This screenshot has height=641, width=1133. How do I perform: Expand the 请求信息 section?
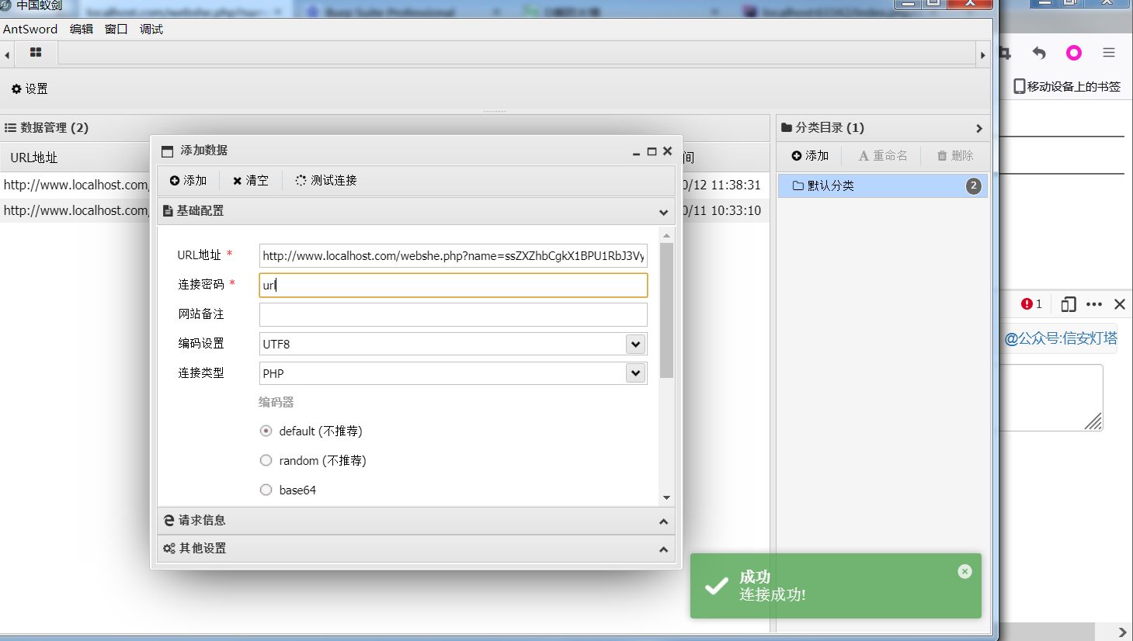point(415,521)
